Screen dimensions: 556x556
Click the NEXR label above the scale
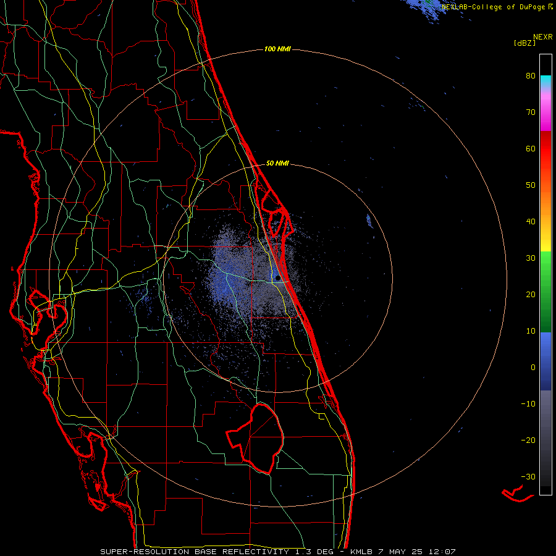coord(543,37)
